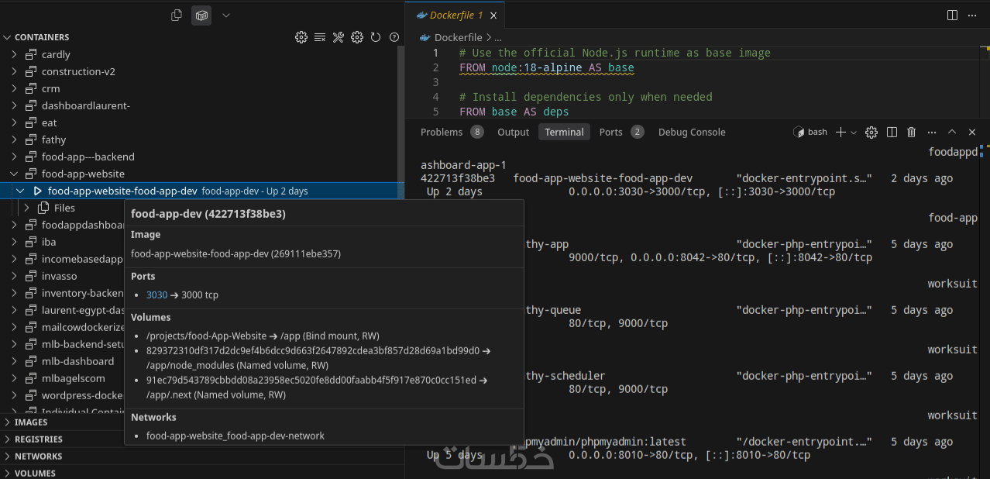Open the containers help icon
This screenshot has width=990, height=479.
point(394,37)
